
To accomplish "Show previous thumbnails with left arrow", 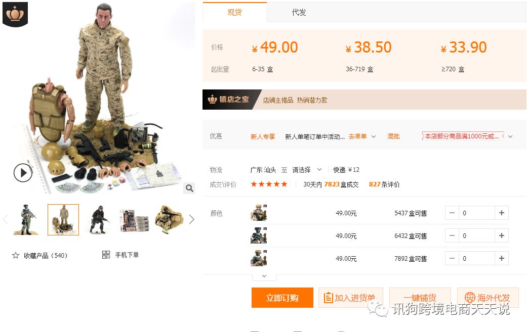I will click(x=6, y=219).
